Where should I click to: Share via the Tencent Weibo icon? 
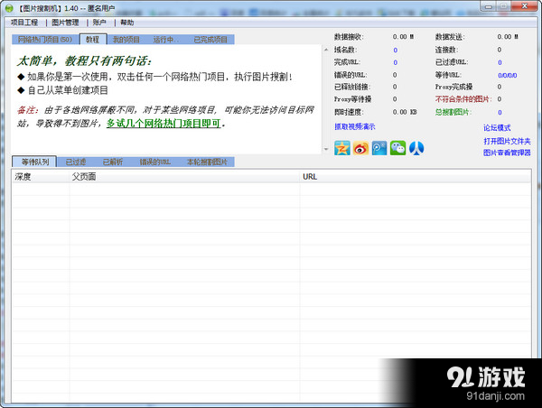(379, 148)
